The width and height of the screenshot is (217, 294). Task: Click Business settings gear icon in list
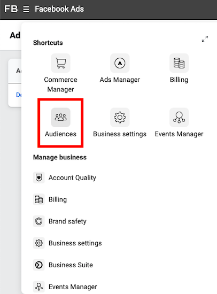click(x=39, y=243)
